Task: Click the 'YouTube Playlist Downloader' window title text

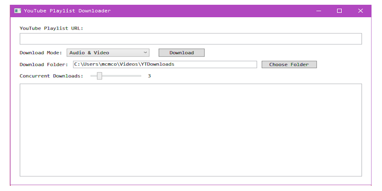Action: (67, 11)
